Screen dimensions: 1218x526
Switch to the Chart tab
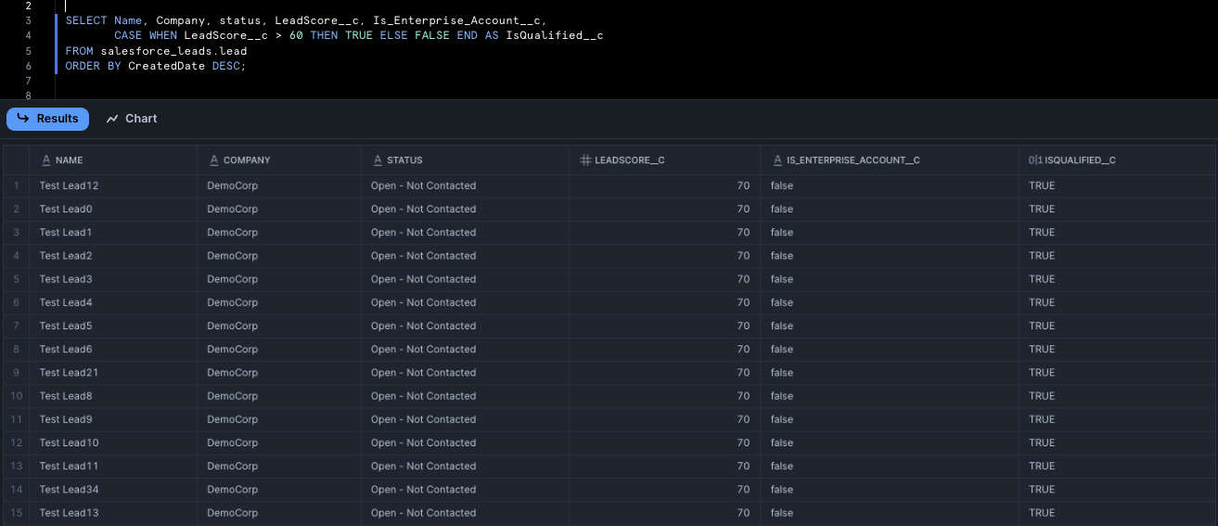point(131,119)
